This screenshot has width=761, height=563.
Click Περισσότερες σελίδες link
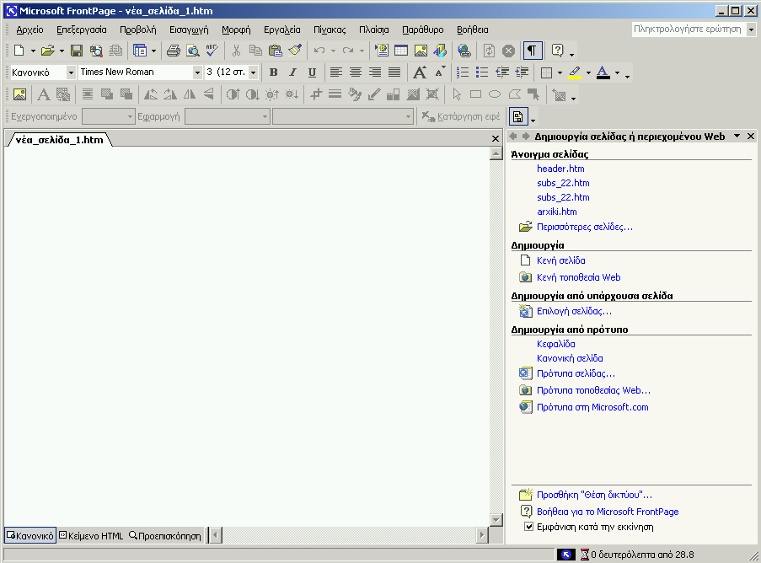[584, 227]
